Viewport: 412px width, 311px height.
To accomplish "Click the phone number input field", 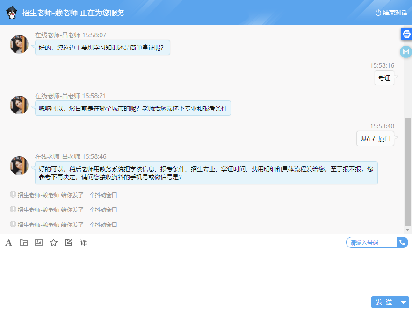I will click(369, 242).
